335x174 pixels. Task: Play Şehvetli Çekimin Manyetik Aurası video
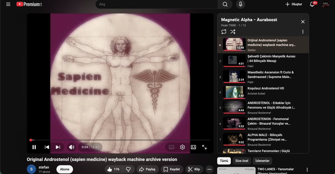(x=263, y=61)
